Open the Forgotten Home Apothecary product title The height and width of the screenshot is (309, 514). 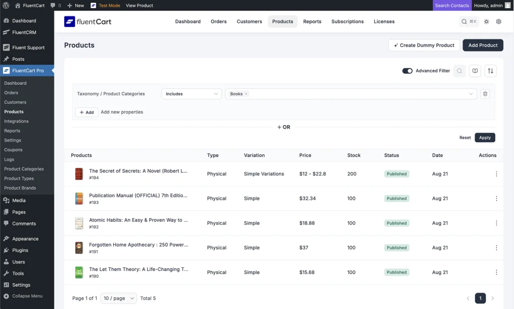tap(139, 245)
